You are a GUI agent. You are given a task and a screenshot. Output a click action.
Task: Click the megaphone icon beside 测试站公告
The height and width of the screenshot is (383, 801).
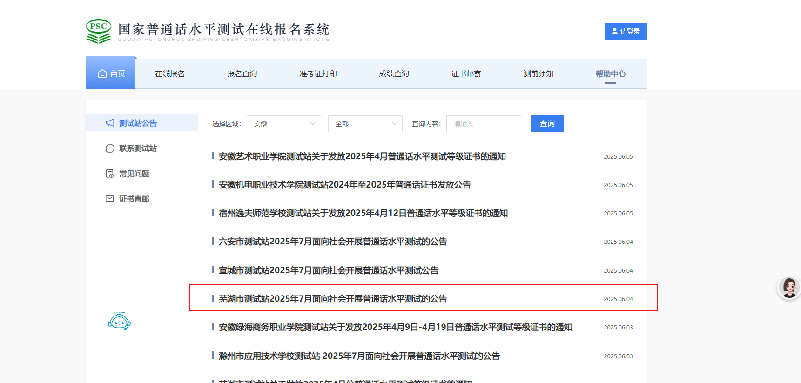[110, 123]
